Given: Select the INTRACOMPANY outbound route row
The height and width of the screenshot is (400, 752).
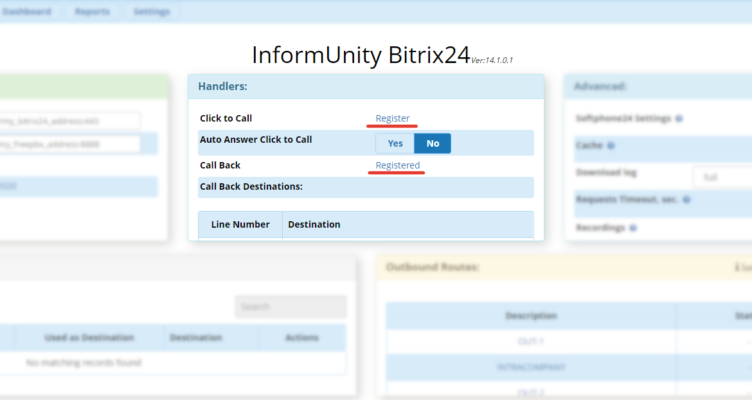Looking at the screenshot, I should tap(569, 367).
